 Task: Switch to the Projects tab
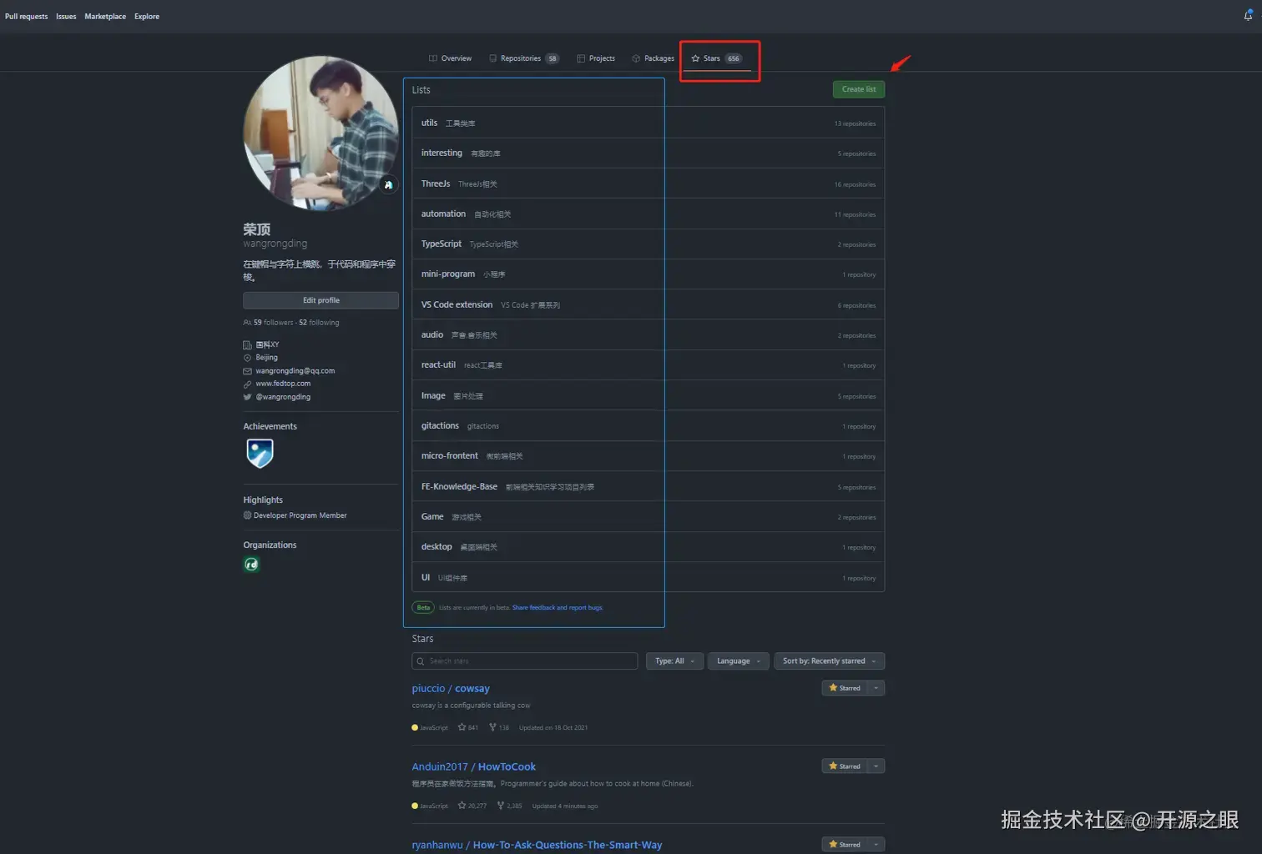point(596,58)
